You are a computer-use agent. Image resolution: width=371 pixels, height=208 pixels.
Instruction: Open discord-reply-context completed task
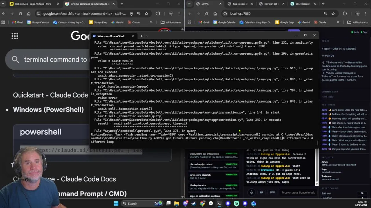tap(214, 166)
